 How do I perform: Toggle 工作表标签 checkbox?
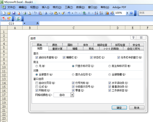coord(110,90)
